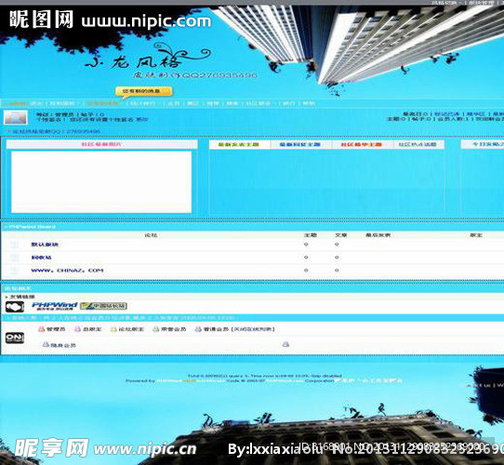
Task: Switch to the 最新发表主题 tab
Action: pos(238,145)
